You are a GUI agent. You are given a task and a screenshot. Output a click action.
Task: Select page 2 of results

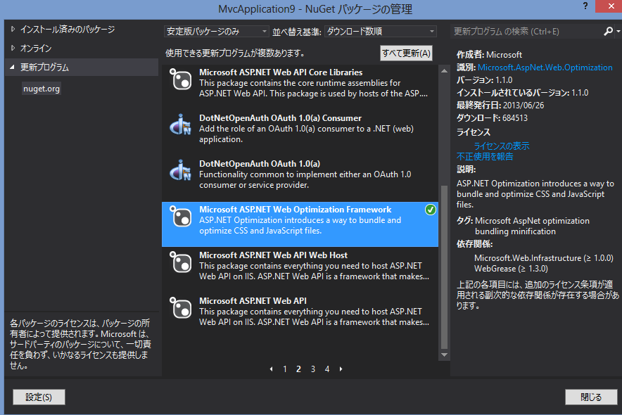[299, 369]
